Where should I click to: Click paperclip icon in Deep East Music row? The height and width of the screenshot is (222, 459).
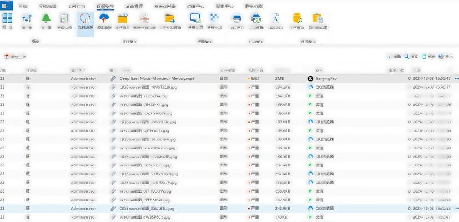pyautogui.click(x=113, y=78)
